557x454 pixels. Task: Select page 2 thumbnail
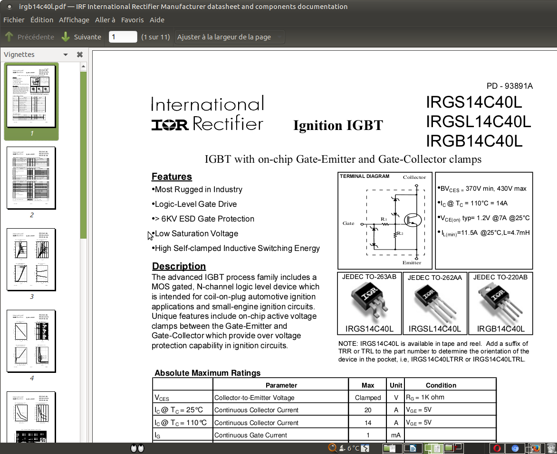coord(31,178)
